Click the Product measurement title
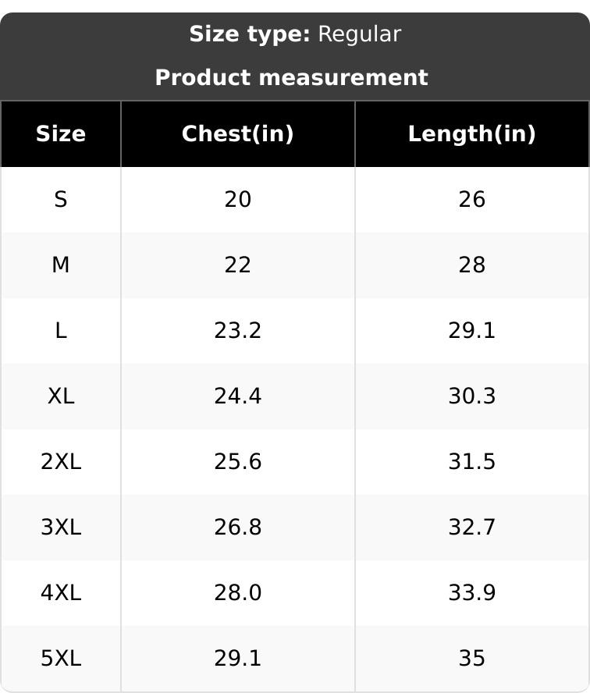The height and width of the screenshot is (693, 590). point(291,78)
